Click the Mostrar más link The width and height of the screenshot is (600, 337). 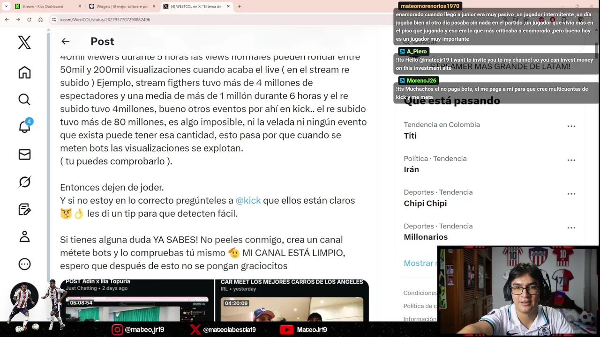(420, 263)
